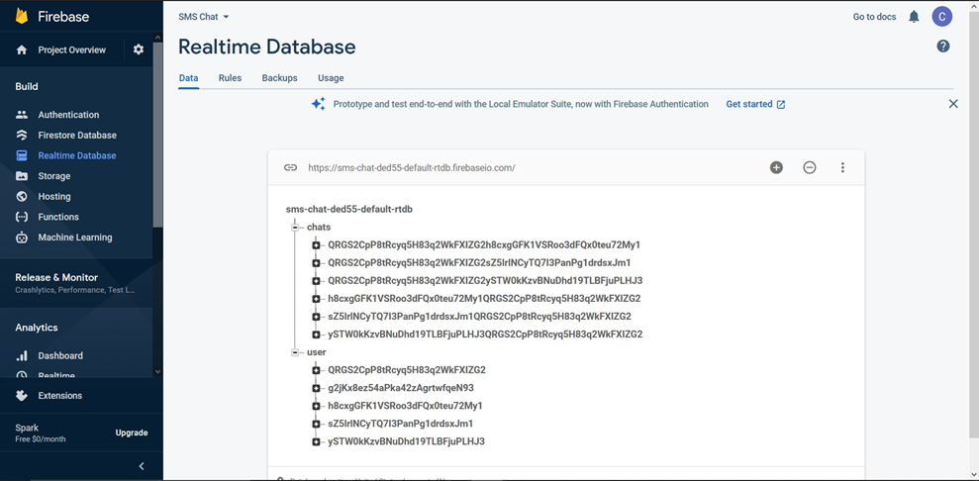Open Authentication in sidebar

(68, 115)
